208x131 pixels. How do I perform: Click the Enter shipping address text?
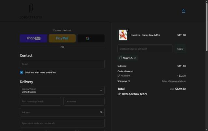point(174,81)
